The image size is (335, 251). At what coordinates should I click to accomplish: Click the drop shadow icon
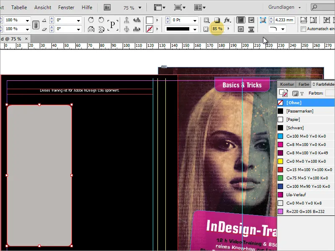(x=217, y=20)
